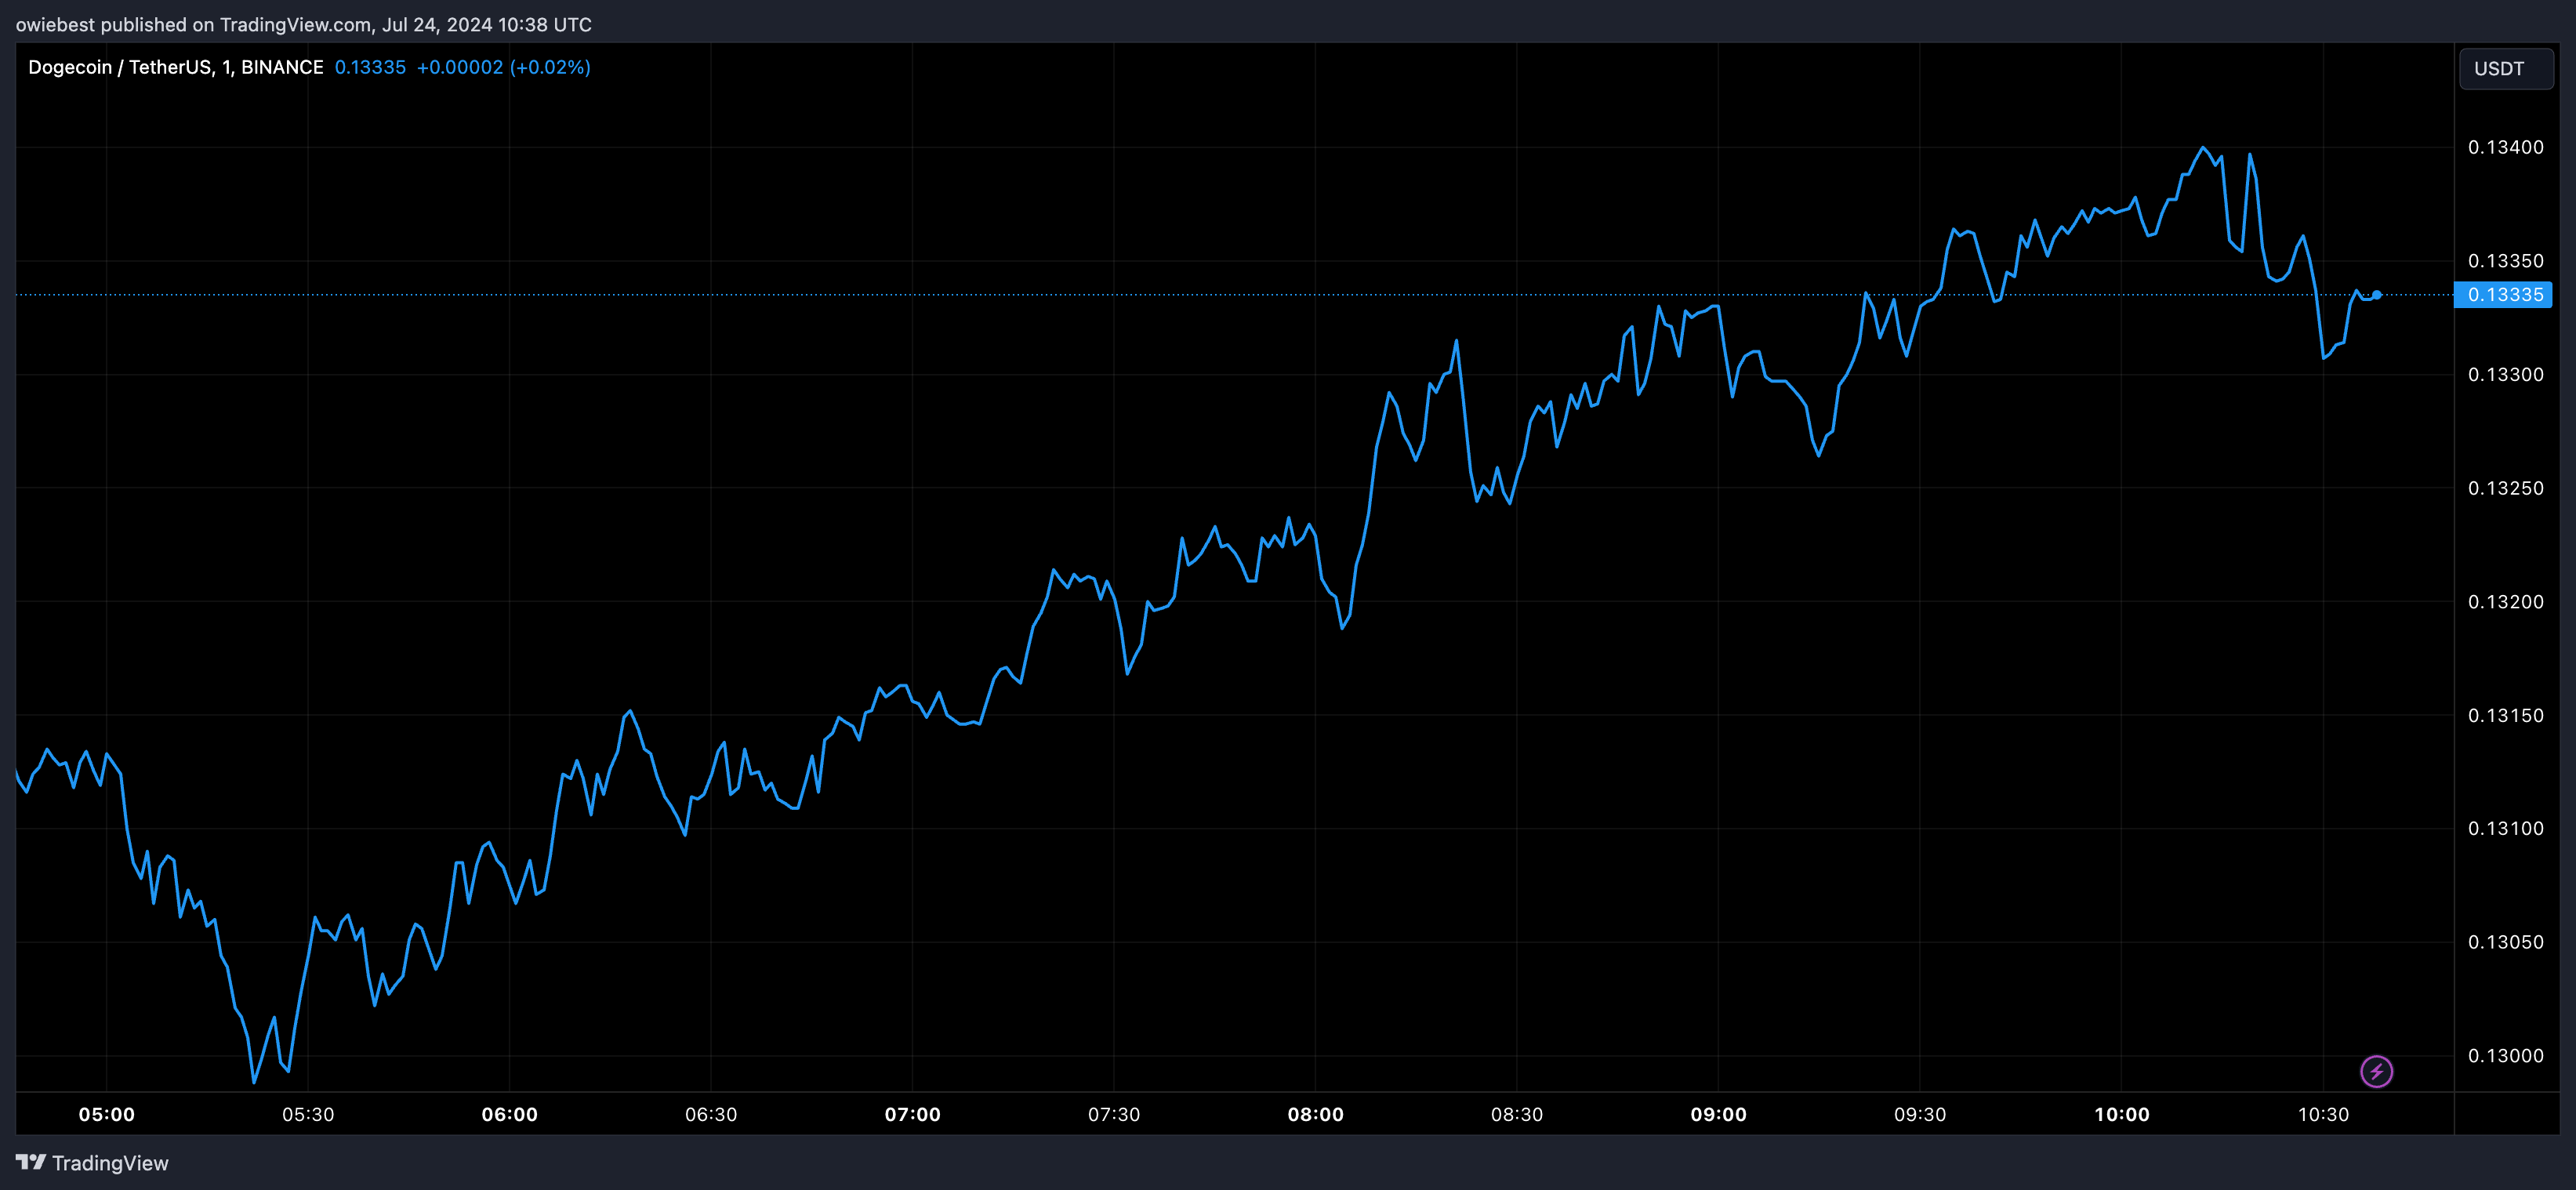Click the purple lightning bolt icon

tap(2376, 1071)
